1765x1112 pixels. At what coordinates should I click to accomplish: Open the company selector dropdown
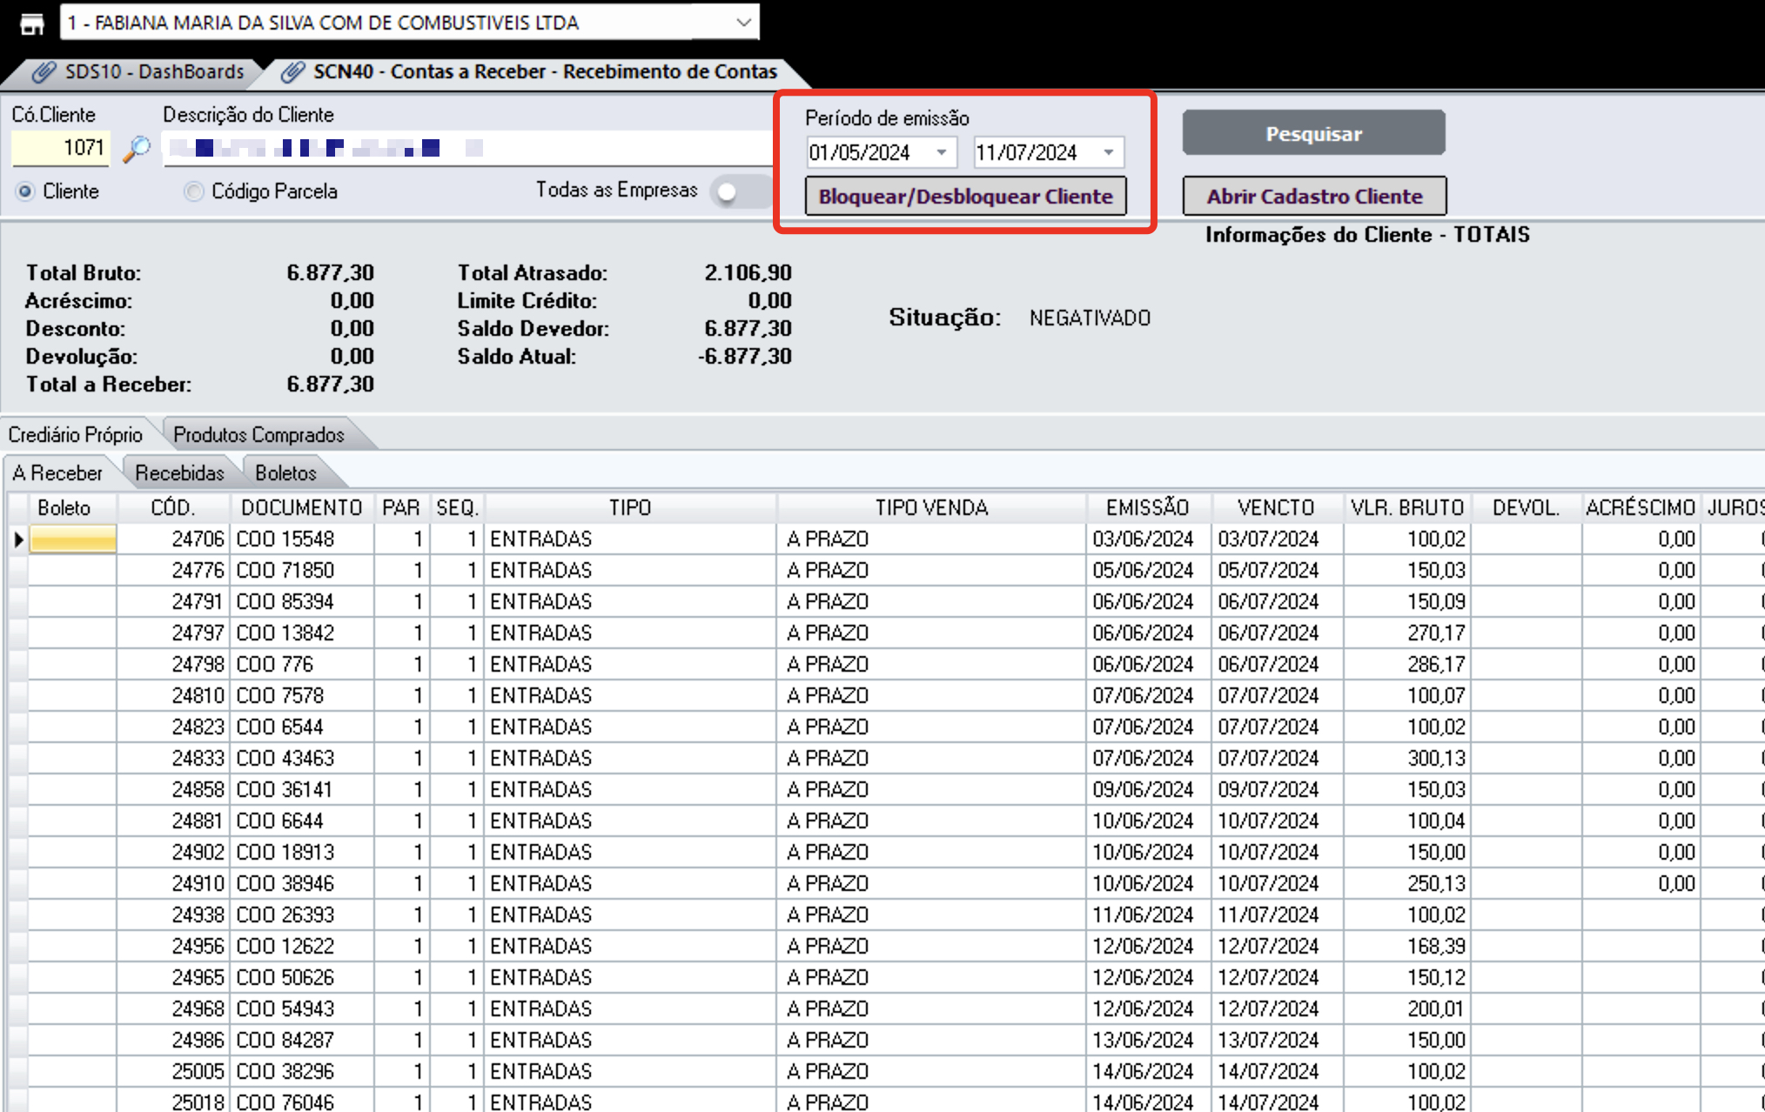(x=743, y=23)
